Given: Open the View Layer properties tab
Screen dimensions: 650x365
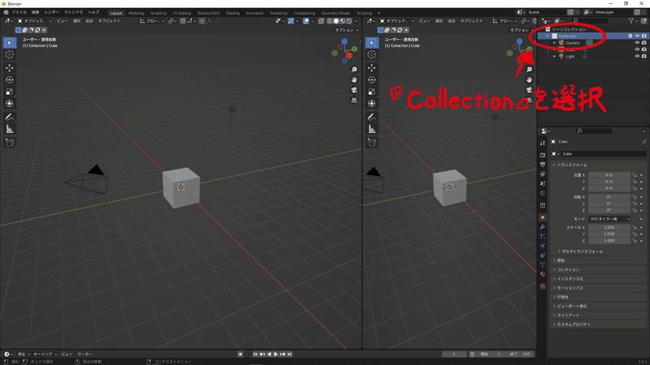Looking at the screenshot, I should coord(543,174).
